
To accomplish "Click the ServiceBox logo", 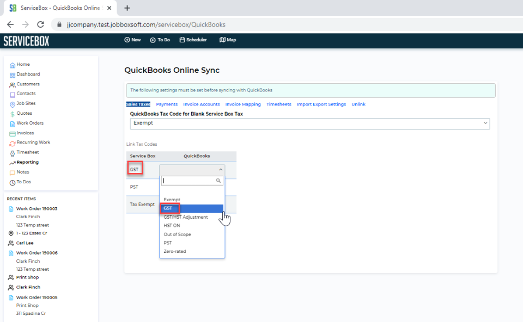I will 26,41.
